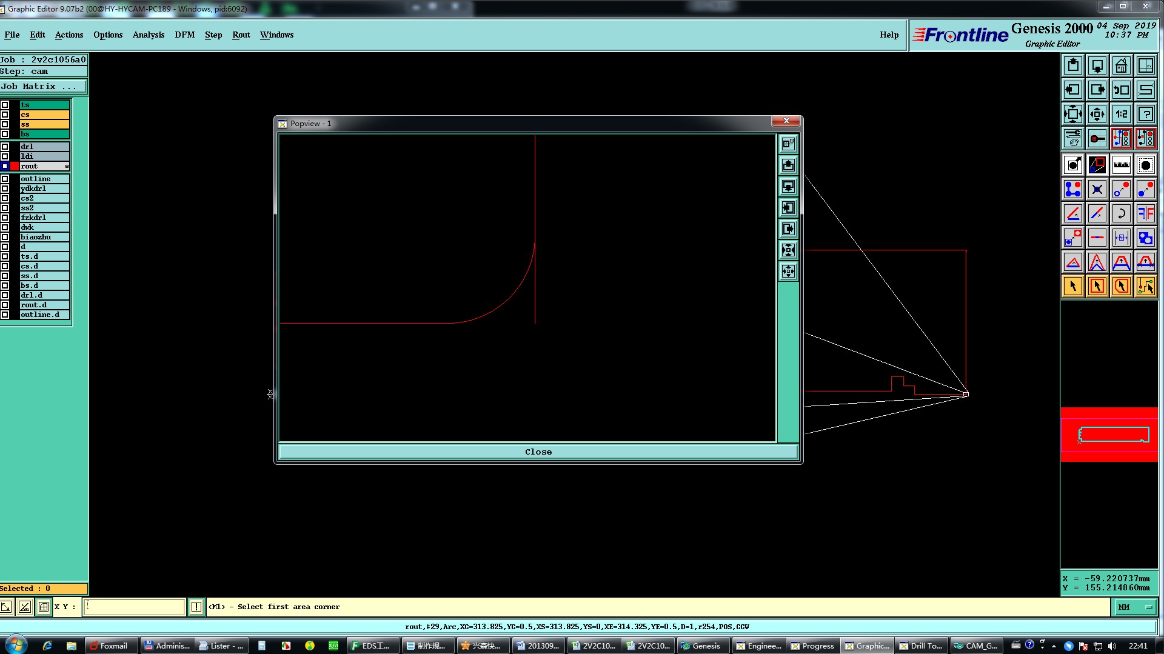Click the red color swatch of rout layer
The width and height of the screenshot is (1164, 654).
point(15,166)
